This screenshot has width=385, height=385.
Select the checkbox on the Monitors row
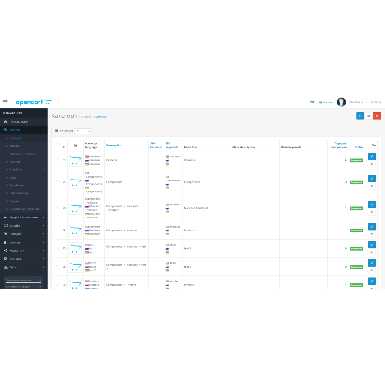click(57, 230)
